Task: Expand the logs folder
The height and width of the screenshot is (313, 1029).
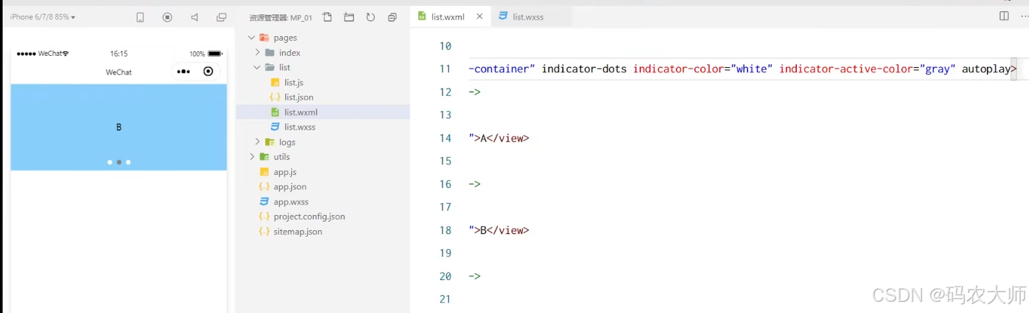Action: point(258,141)
